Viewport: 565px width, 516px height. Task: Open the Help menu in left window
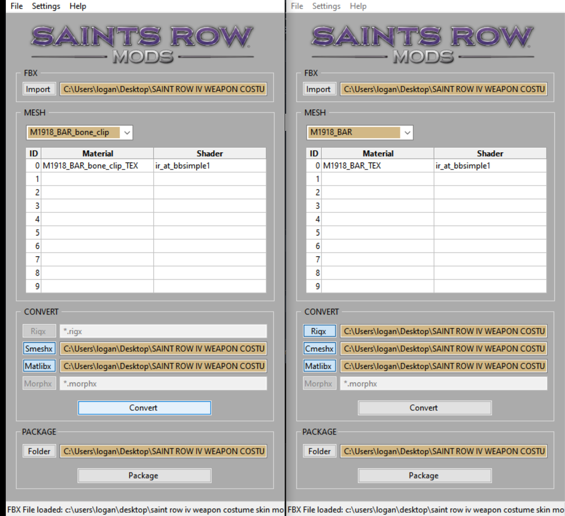78,6
